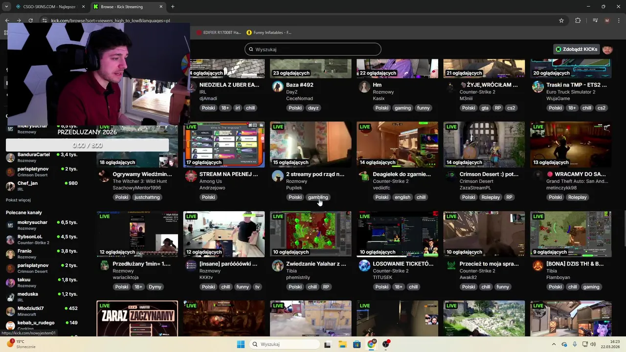626x352 pixels.
Task: Click the english tag under Deagielek stream
Action: [402, 198]
